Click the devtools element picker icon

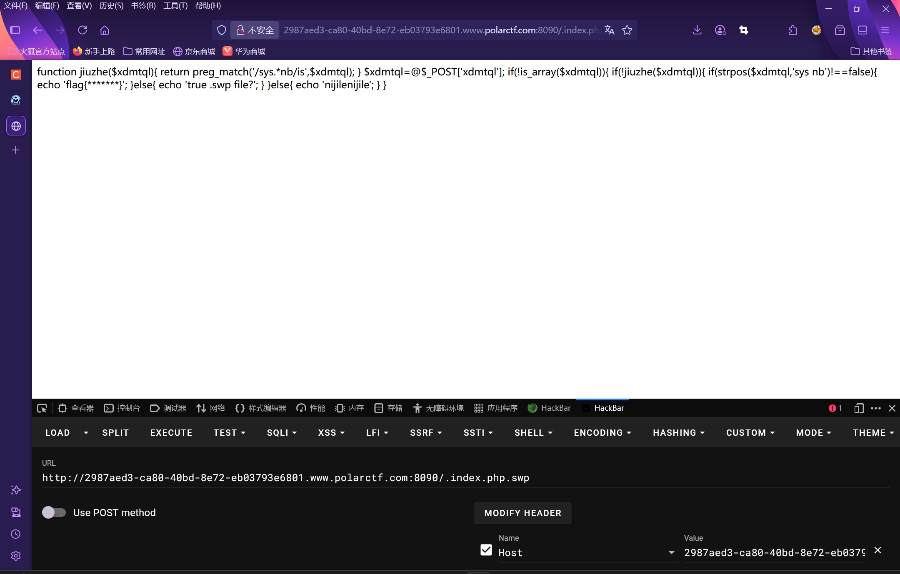coord(42,408)
